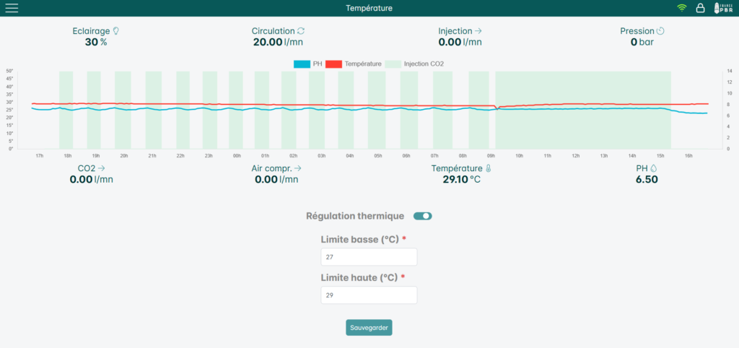Image resolution: width=739 pixels, height=348 pixels.
Task: Toggle the Régulation thermique switch
Action: (x=423, y=216)
